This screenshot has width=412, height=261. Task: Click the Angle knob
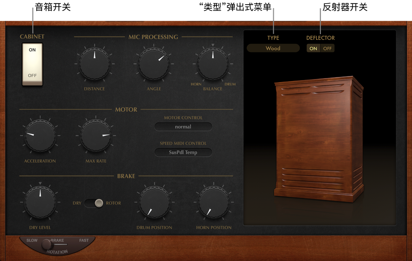point(154,64)
